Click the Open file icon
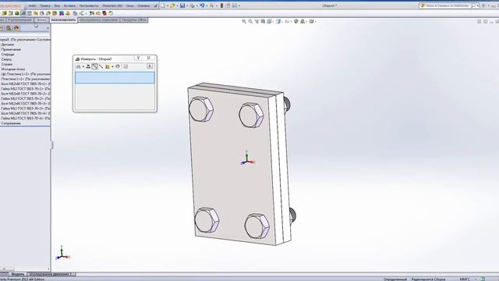499x281 pixels. [172, 5]
